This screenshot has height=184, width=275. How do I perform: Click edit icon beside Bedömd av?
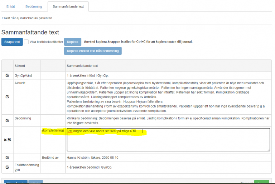[7, 157]
